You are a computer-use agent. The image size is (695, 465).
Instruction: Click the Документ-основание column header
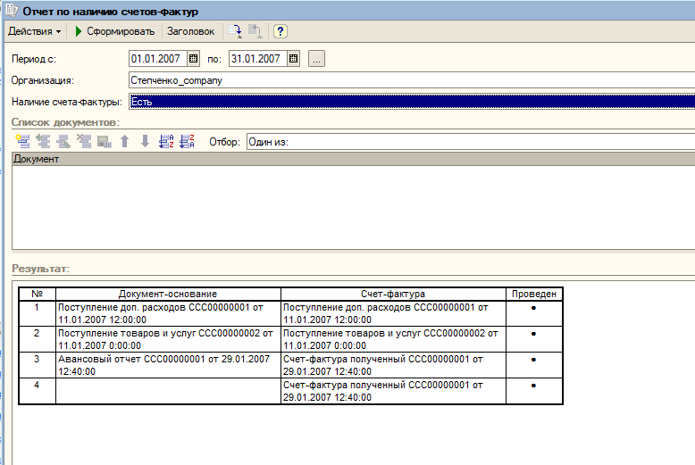[x=168, y=294]
